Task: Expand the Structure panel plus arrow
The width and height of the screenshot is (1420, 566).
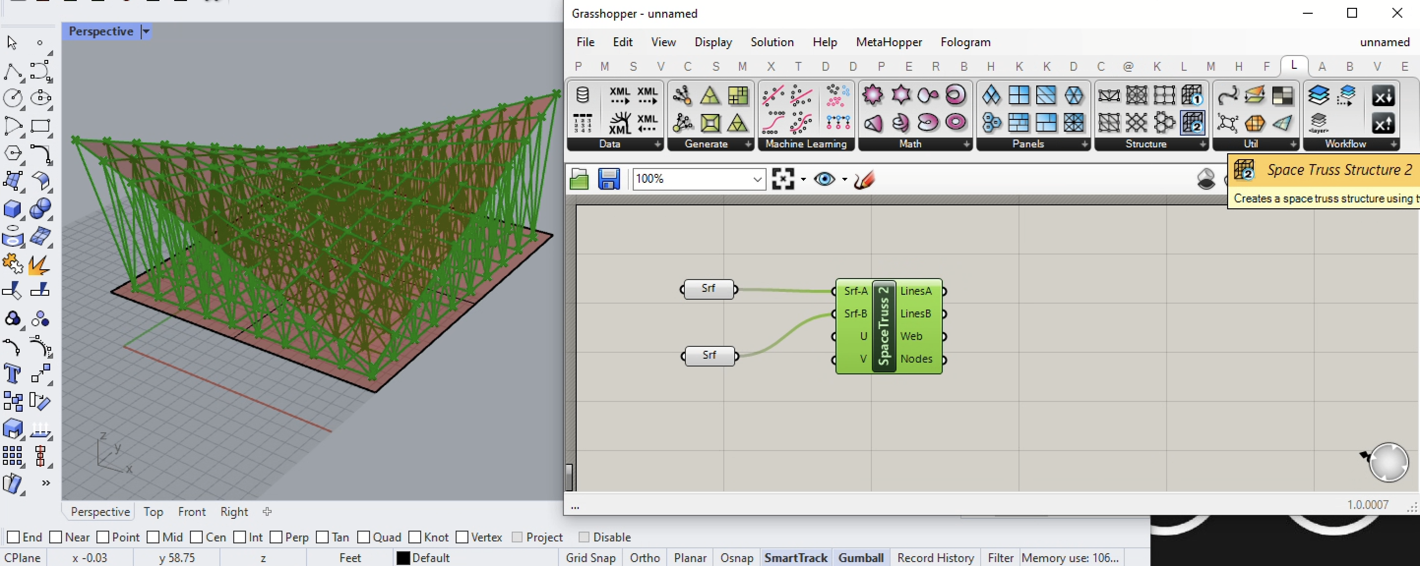Action: pyautogui.click(x=1203, y=144)
